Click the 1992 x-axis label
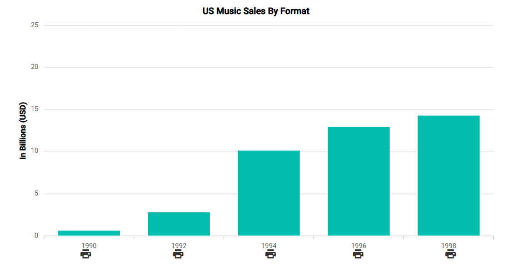This screenshot has width=524, height=264. [x=179, y=245]
